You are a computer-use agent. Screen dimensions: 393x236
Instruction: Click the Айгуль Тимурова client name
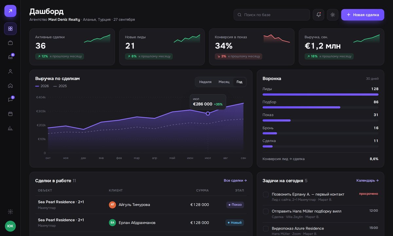(x=134, y=205)
